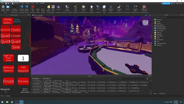
Task: Click the Finish button
Action: click(9, 81)
